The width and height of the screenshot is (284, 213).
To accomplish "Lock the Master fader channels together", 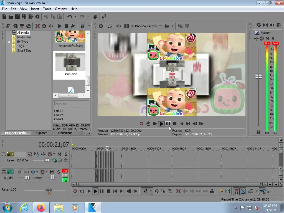I will click(x=258, y=132).
